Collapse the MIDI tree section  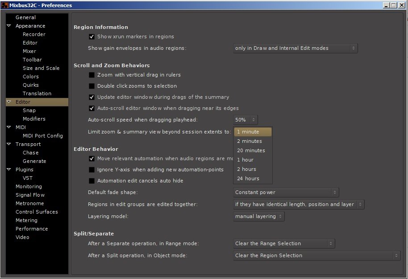click(x=9, y=127)
